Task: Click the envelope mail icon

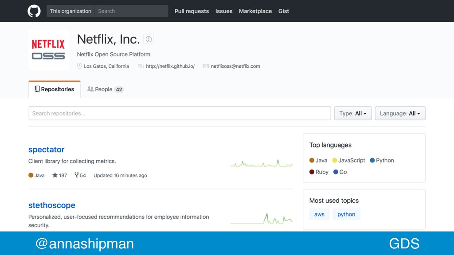Action: [206, 66]
